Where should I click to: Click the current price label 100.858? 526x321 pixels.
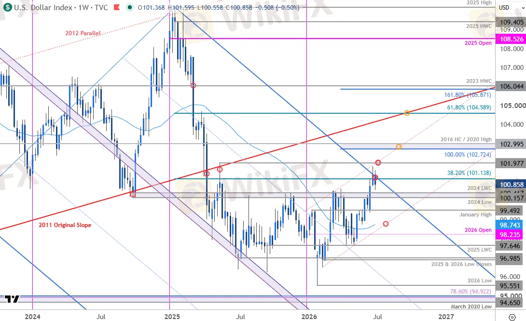point(511,185)
